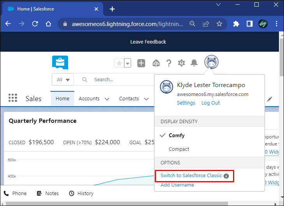
Task: Open the notifications bell
Action: point(194,63)
